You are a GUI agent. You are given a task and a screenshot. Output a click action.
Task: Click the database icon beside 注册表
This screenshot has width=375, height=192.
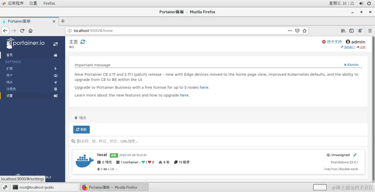point(56,89)
